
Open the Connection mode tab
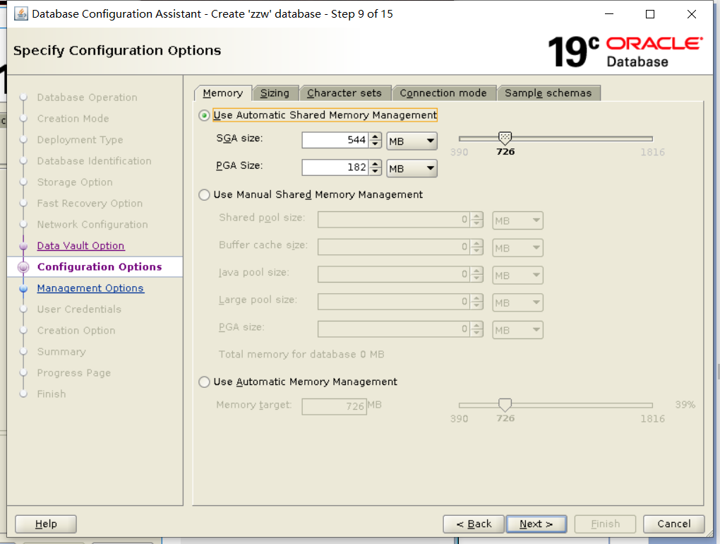click(443, 93)
